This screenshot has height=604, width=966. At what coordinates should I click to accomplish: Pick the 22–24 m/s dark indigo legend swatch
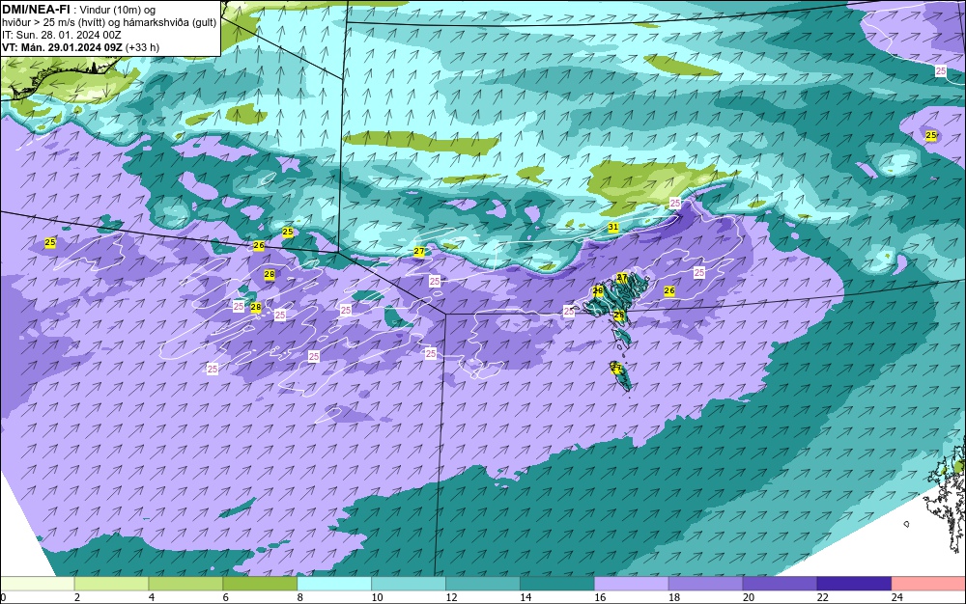point(855,583)
